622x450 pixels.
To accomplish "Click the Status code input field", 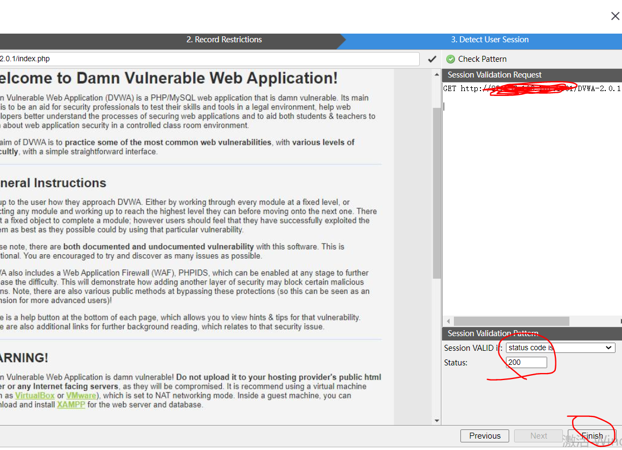I will pyautogui.click(x=527, y=362).
